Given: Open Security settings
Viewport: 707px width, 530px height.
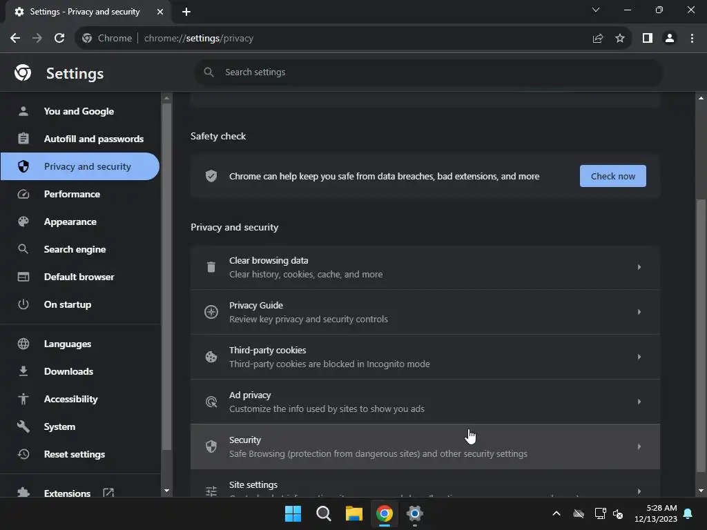Looking at the screenshot, I should pos(425,446).
